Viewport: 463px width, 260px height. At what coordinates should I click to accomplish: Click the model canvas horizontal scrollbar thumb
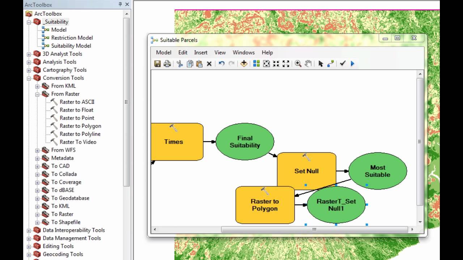tap(314, 229)
